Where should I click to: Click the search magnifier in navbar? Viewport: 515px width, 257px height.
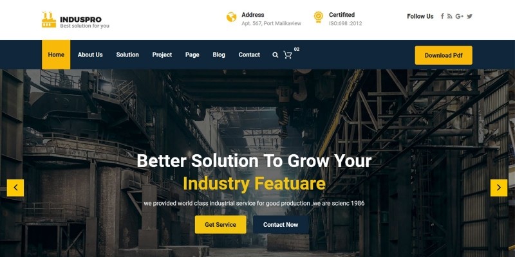click(276, 55)
